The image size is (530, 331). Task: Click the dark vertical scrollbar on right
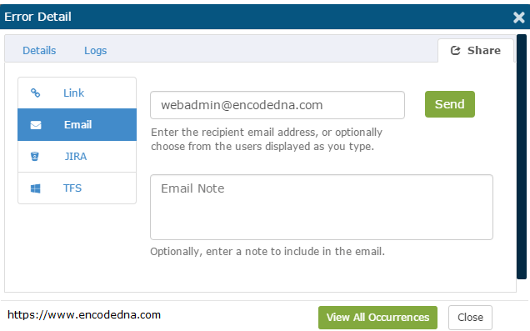coord(522,157)
